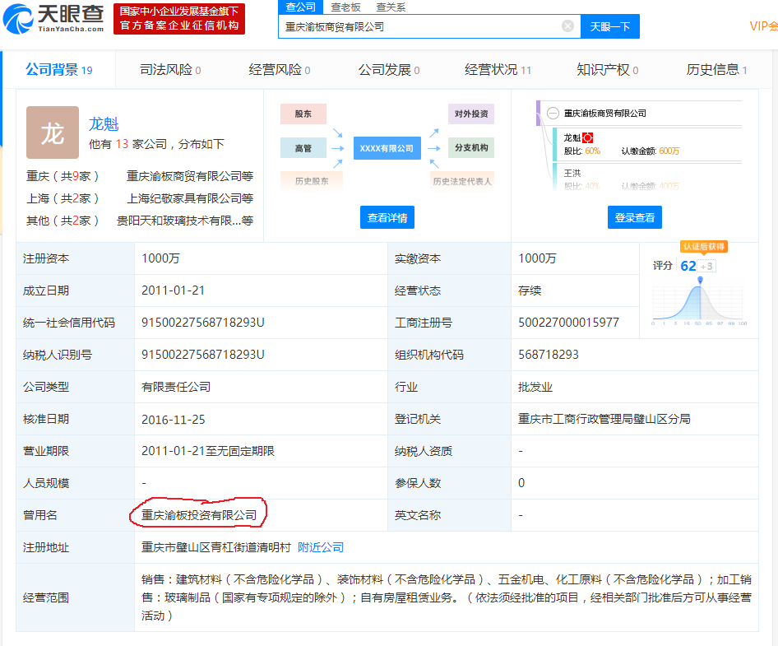Click the 其他（共2家） region label

pos(63,221)
